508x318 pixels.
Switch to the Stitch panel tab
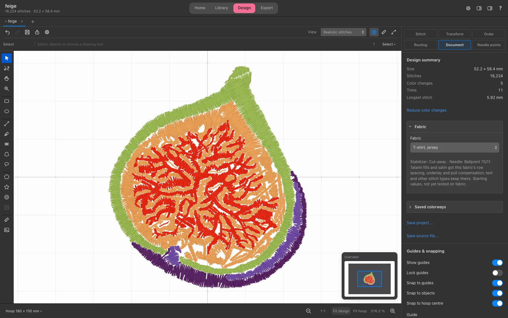click(420, 34)
